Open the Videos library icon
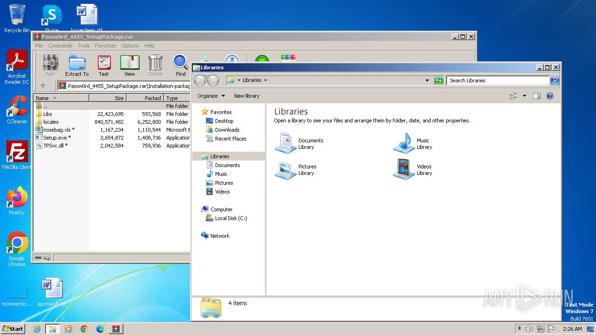 click(404, 170)
